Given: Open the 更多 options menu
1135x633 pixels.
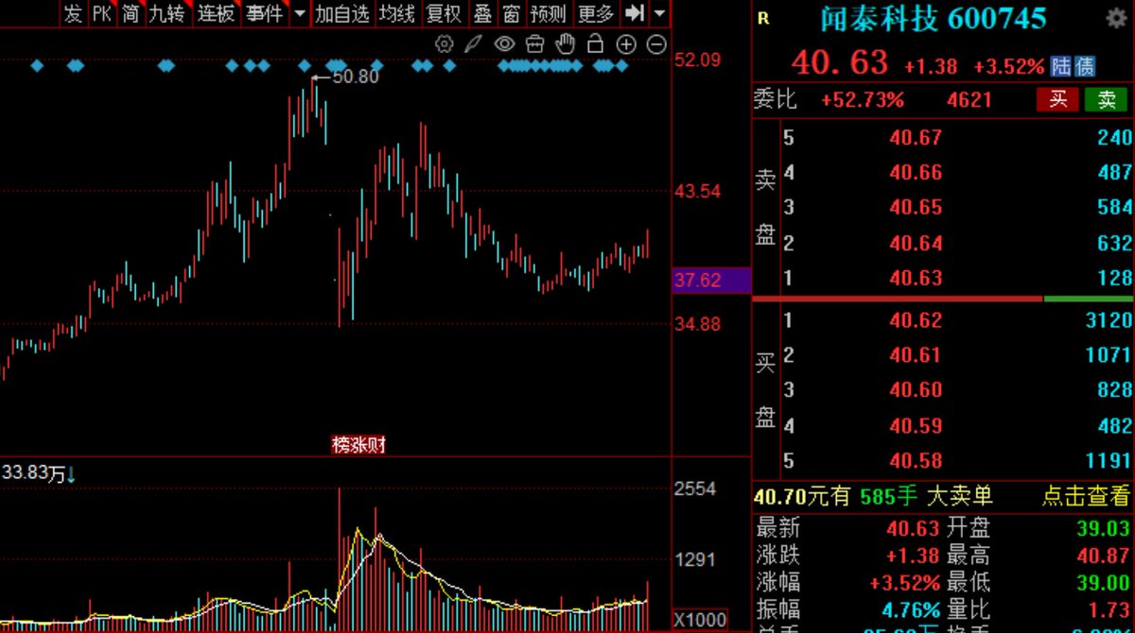Looking at the screenshot, I should [x=594, y=14].
